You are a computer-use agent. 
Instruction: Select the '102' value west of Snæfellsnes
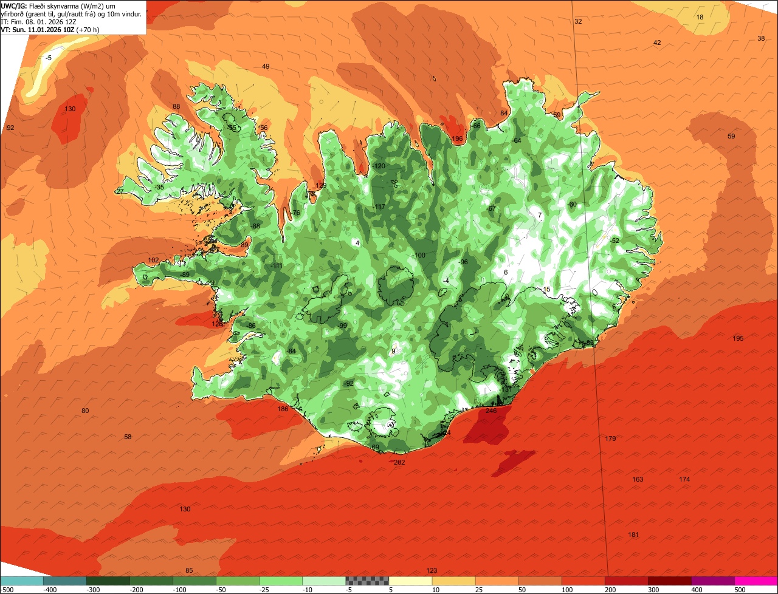[x=153, y=261]
